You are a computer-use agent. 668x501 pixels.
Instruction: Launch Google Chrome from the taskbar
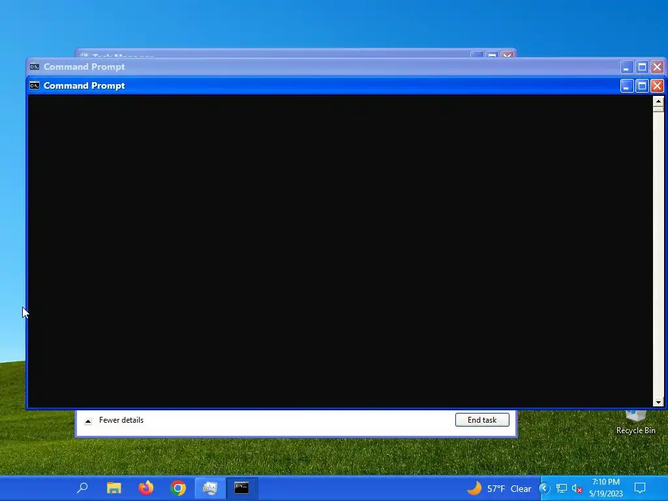178,488
